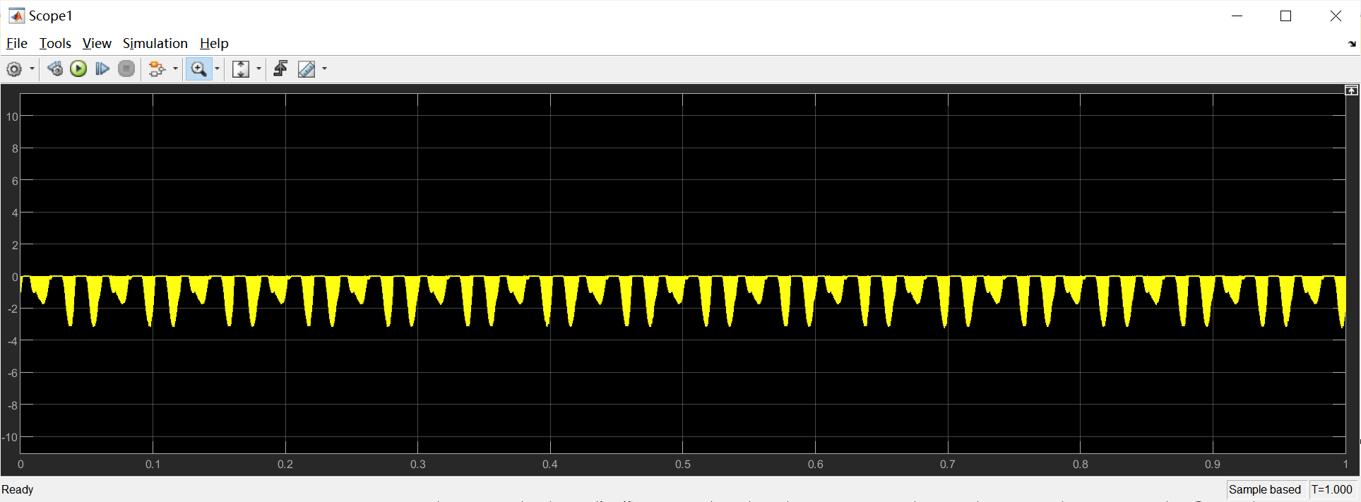Click the -10 y-axis tick label

pos(10,437)
